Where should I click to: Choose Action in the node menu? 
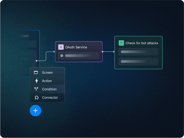coord(47,81)
